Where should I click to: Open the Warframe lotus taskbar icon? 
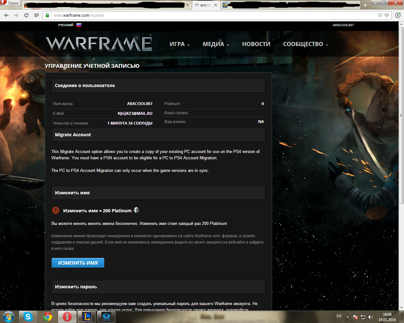pyautogui.click(x=106, y=317)
